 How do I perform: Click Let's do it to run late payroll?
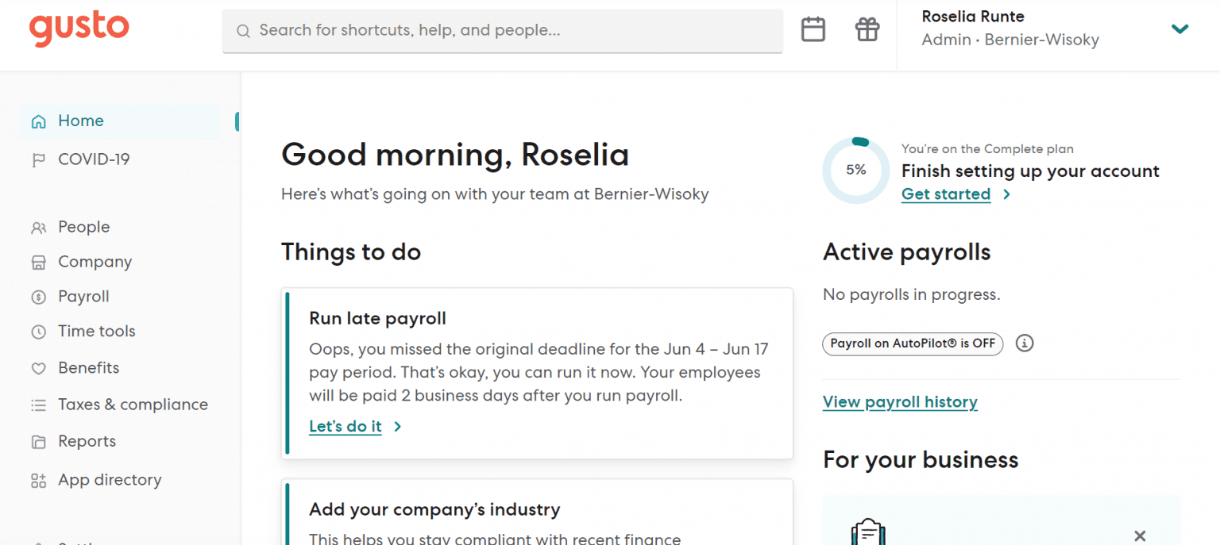click(346, 427)
